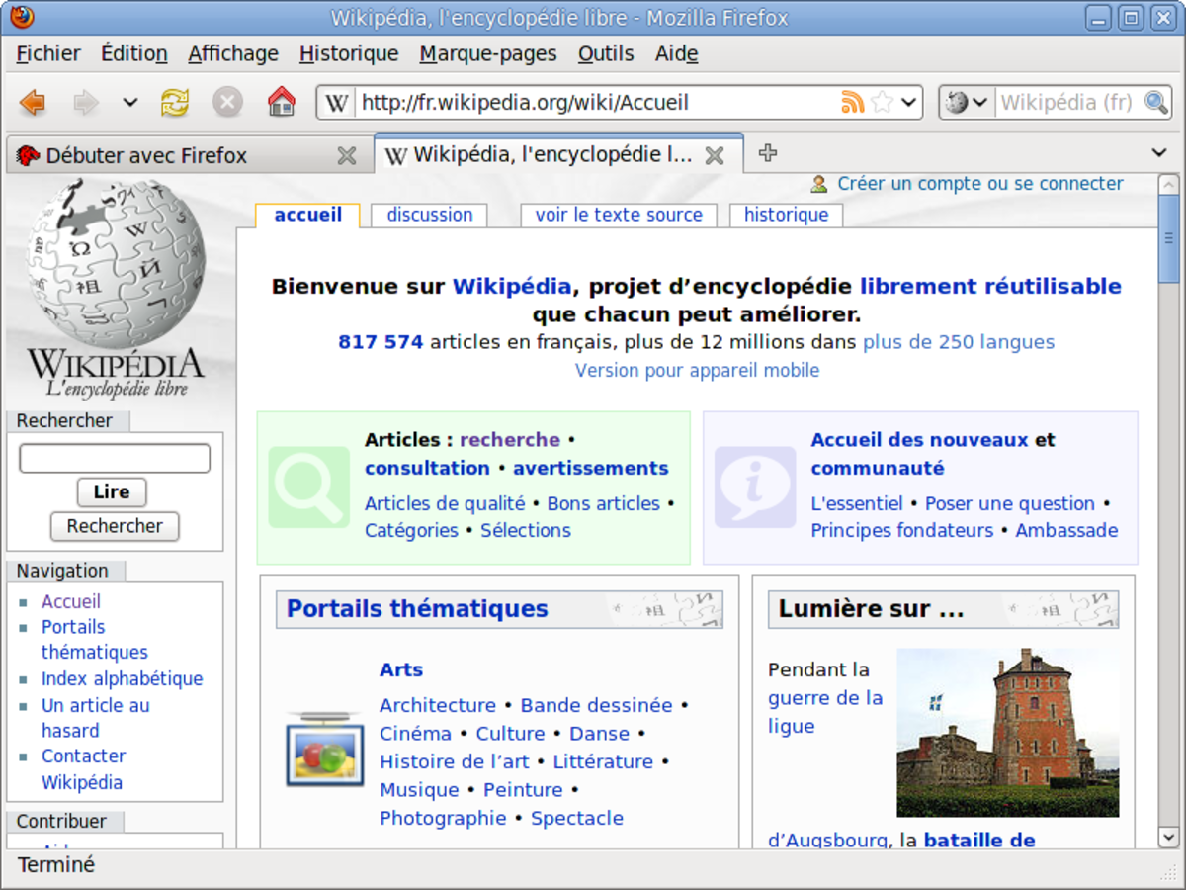This screenshot has height=890, width=1186.
Task: Click the Stop loading icon
Action: (x=228, y=102)
